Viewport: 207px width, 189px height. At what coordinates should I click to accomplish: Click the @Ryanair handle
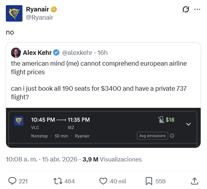tap(40, 17)
